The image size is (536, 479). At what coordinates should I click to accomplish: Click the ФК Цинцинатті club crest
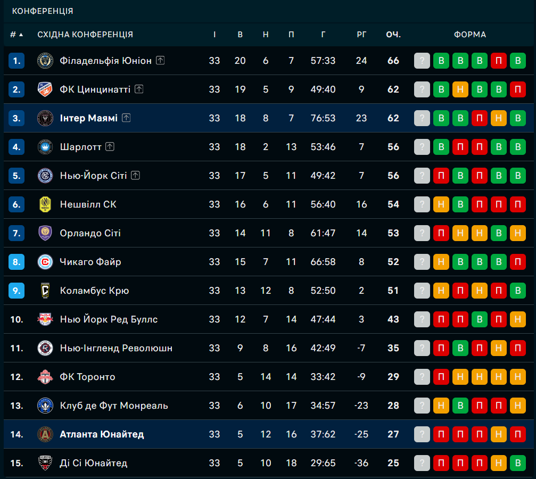(x=45, y=89)
